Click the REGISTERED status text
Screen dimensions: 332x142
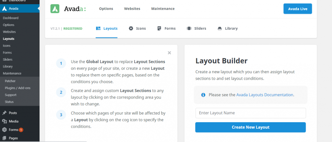pyautogui.click(x=73, y=29)
